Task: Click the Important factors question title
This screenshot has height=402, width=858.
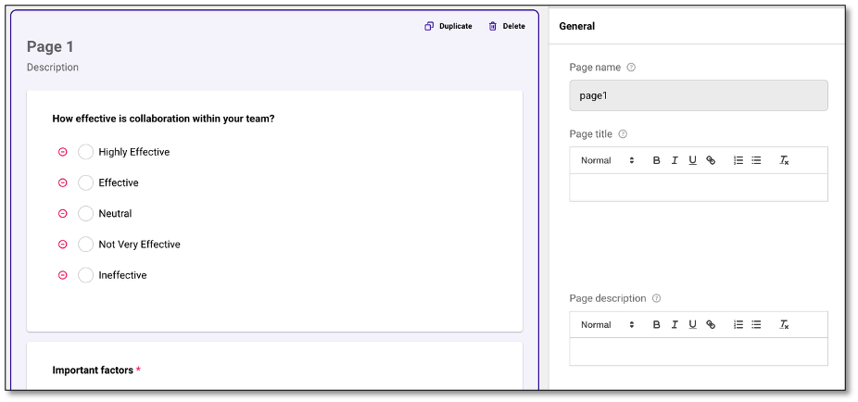Action: [x=93, y=371]
